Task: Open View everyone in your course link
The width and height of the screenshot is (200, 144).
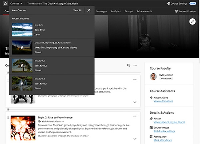Action: click(169, 122)
